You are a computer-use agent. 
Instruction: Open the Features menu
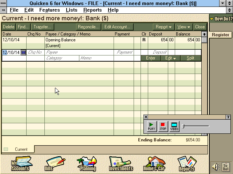(x=50, y=10)
